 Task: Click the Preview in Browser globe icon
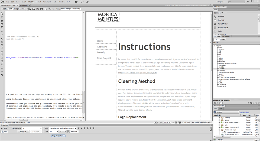click(33, 9)
